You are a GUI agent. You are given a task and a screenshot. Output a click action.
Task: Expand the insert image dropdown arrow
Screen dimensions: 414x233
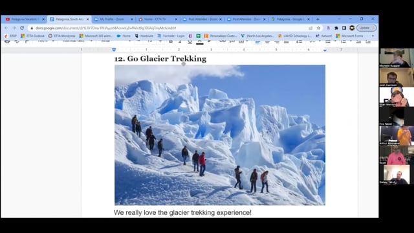pos(247,41)
